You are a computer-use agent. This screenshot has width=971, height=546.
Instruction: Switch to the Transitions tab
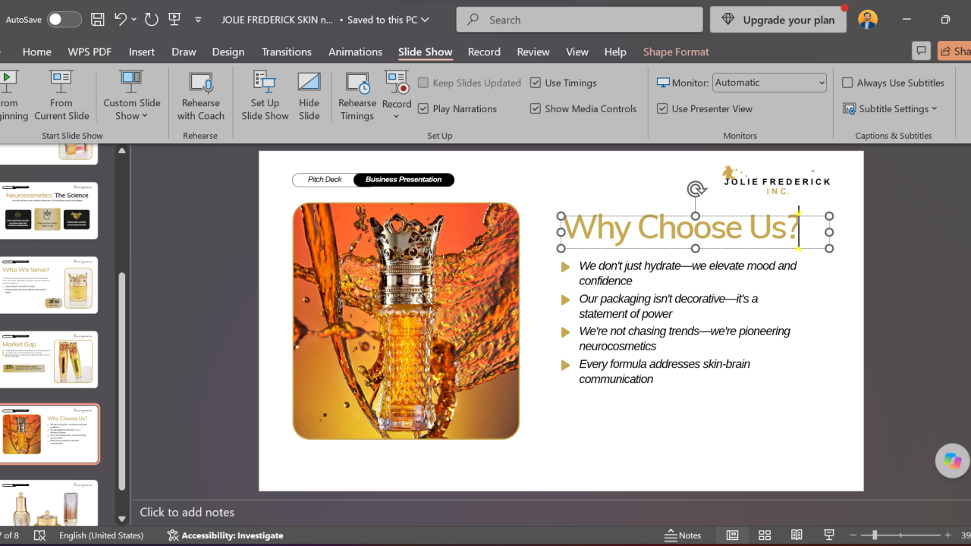pos(286,52)
